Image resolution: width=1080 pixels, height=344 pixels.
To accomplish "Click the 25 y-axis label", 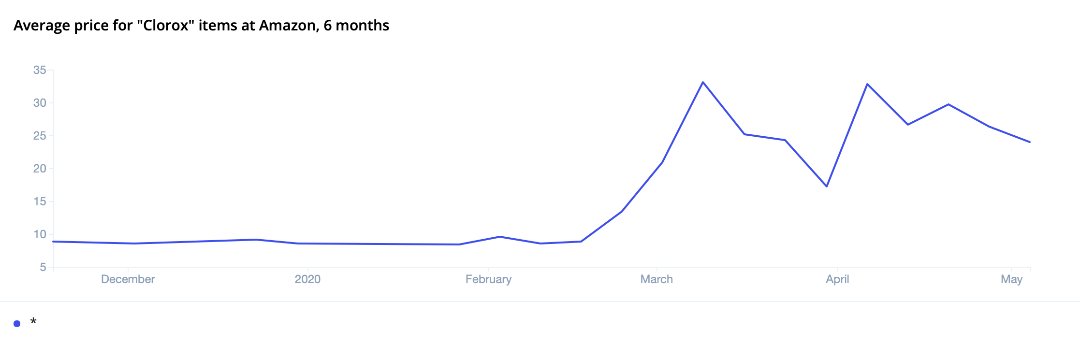I will tap(40, 136).
